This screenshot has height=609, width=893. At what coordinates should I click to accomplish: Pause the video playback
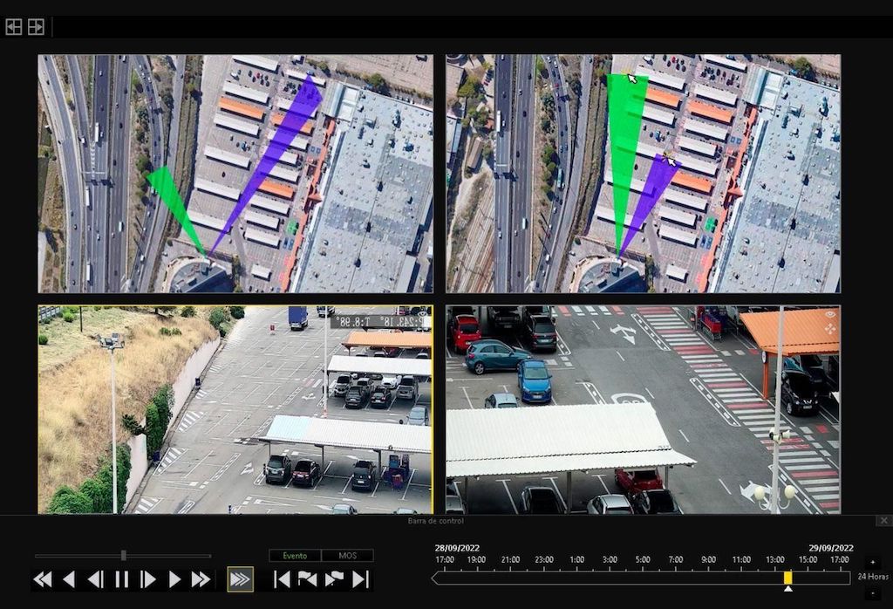[x=122, y=579]
